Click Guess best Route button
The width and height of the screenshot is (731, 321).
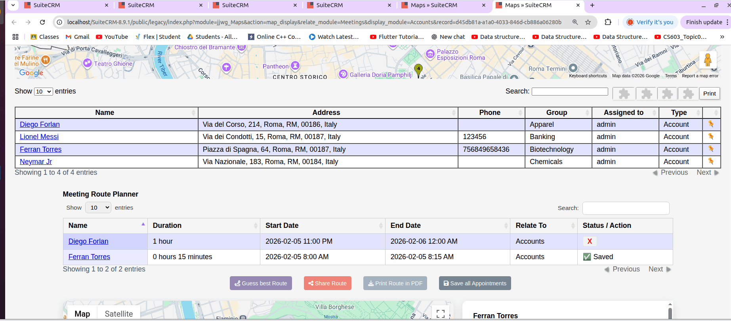[x=261, y=283]
